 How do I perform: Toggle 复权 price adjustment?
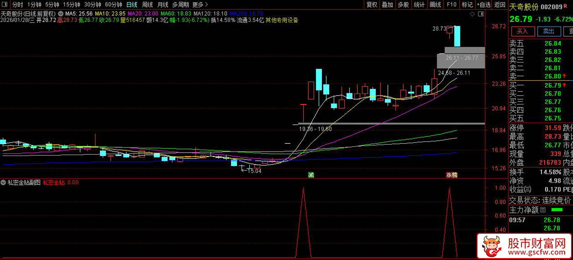pos(371,5)
